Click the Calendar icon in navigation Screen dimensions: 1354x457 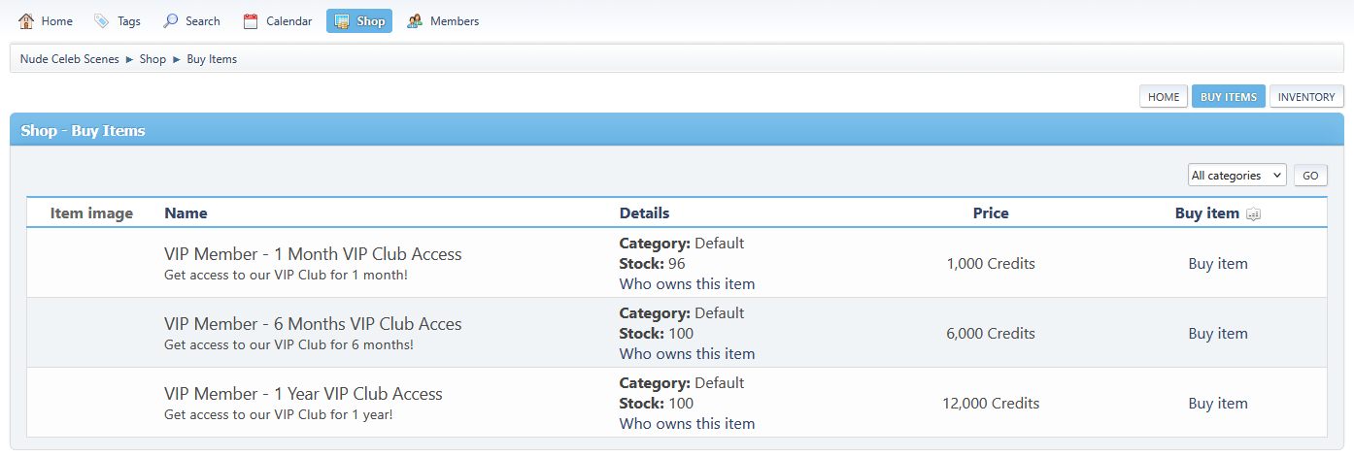click(251, 21)
